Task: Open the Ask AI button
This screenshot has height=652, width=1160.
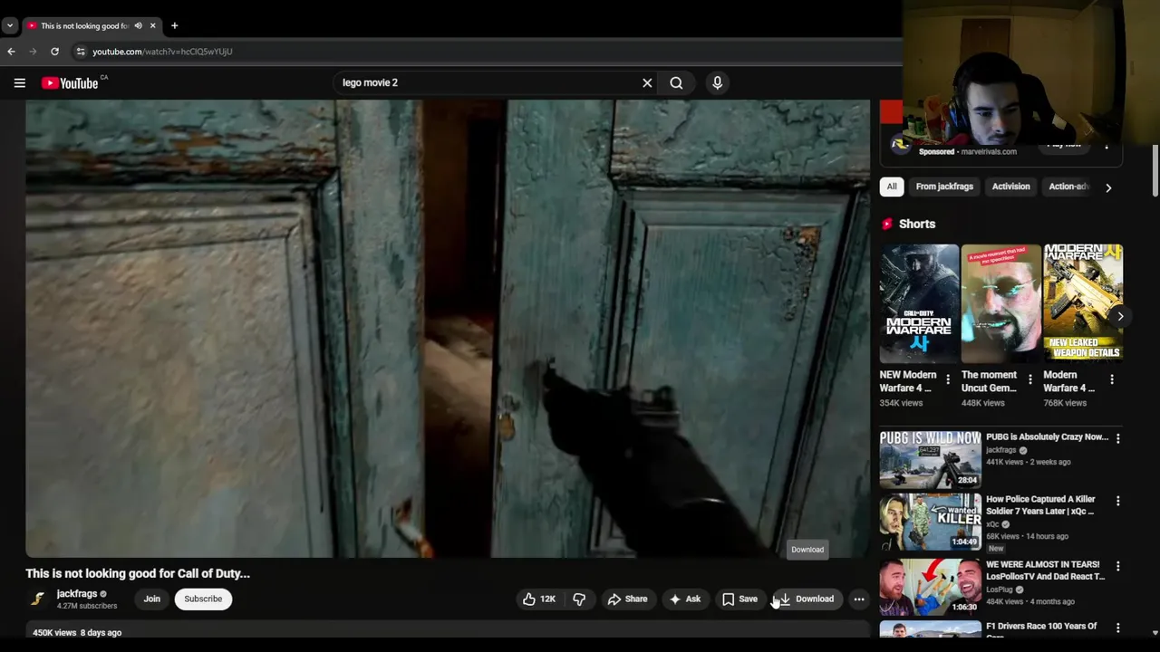Action: coord(684,599)
